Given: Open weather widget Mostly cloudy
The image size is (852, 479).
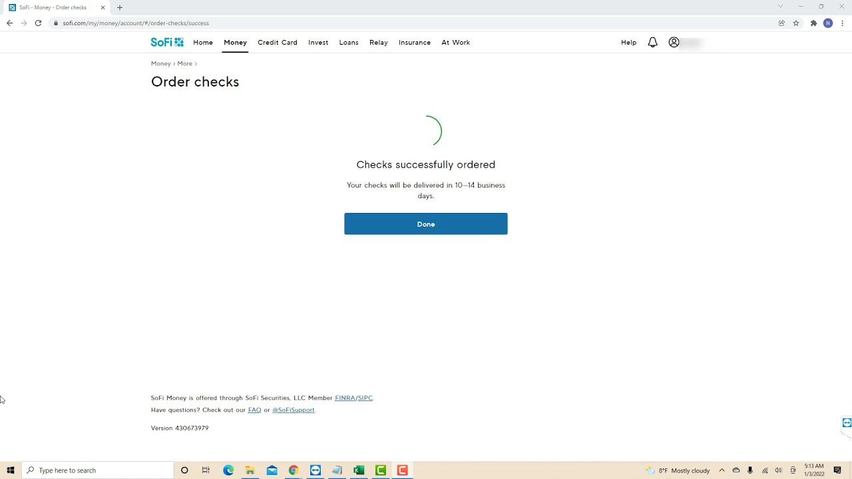Looking at the screenshot, I should 678,470.
